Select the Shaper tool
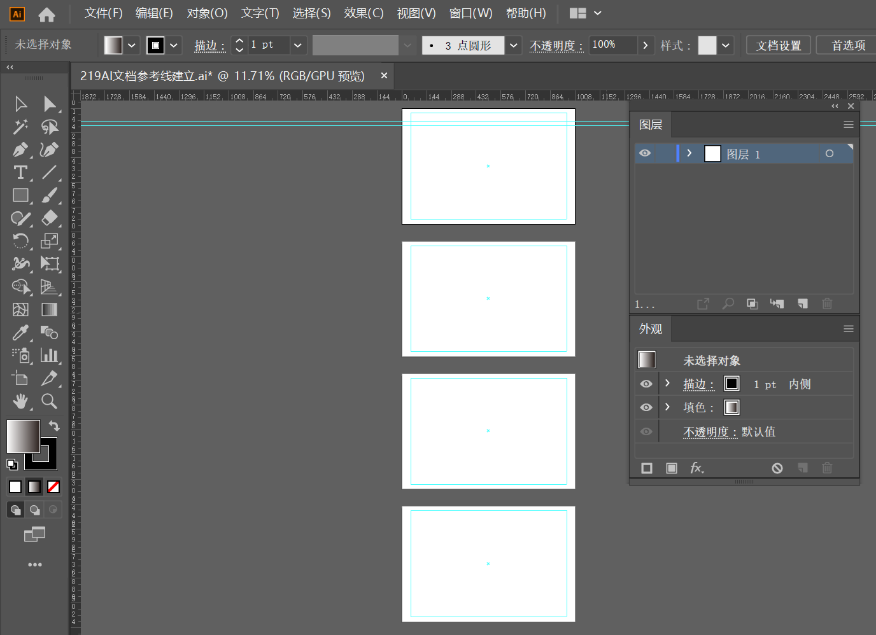The width and height of the screenshot is (876, 635). (x=20, y=218)
